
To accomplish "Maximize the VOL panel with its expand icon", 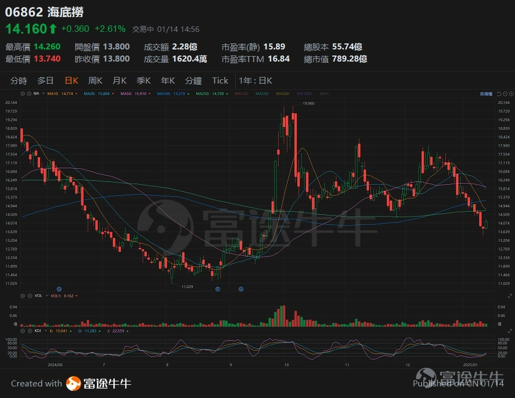I will (510, 296).
